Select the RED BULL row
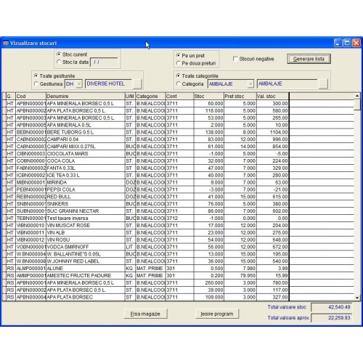The image size is (363, 363). (x=178, y=197)
